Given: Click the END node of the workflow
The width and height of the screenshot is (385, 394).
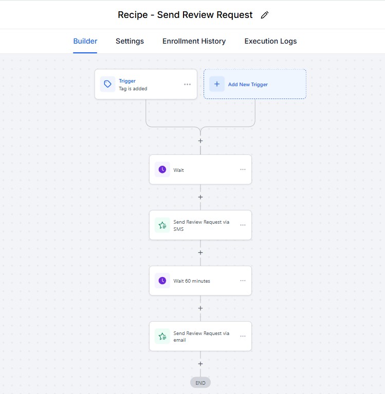Looking at the screenshot, I should point(200,383).
